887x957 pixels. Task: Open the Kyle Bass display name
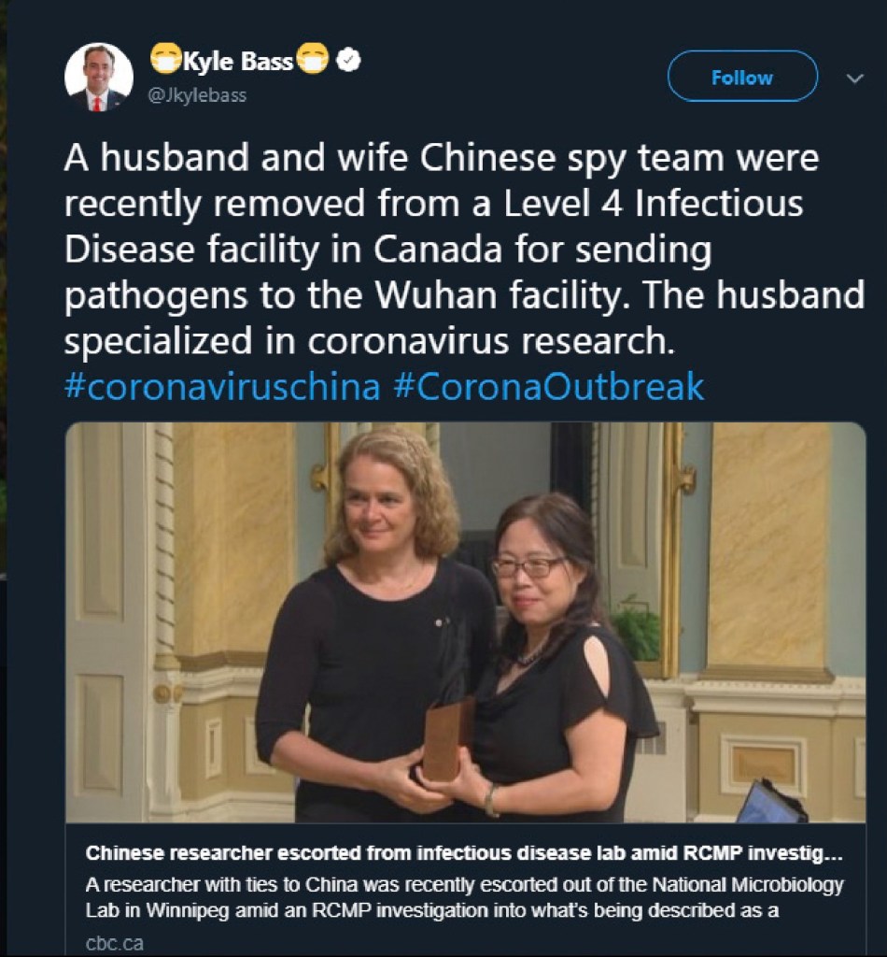(x=238, y=61)
